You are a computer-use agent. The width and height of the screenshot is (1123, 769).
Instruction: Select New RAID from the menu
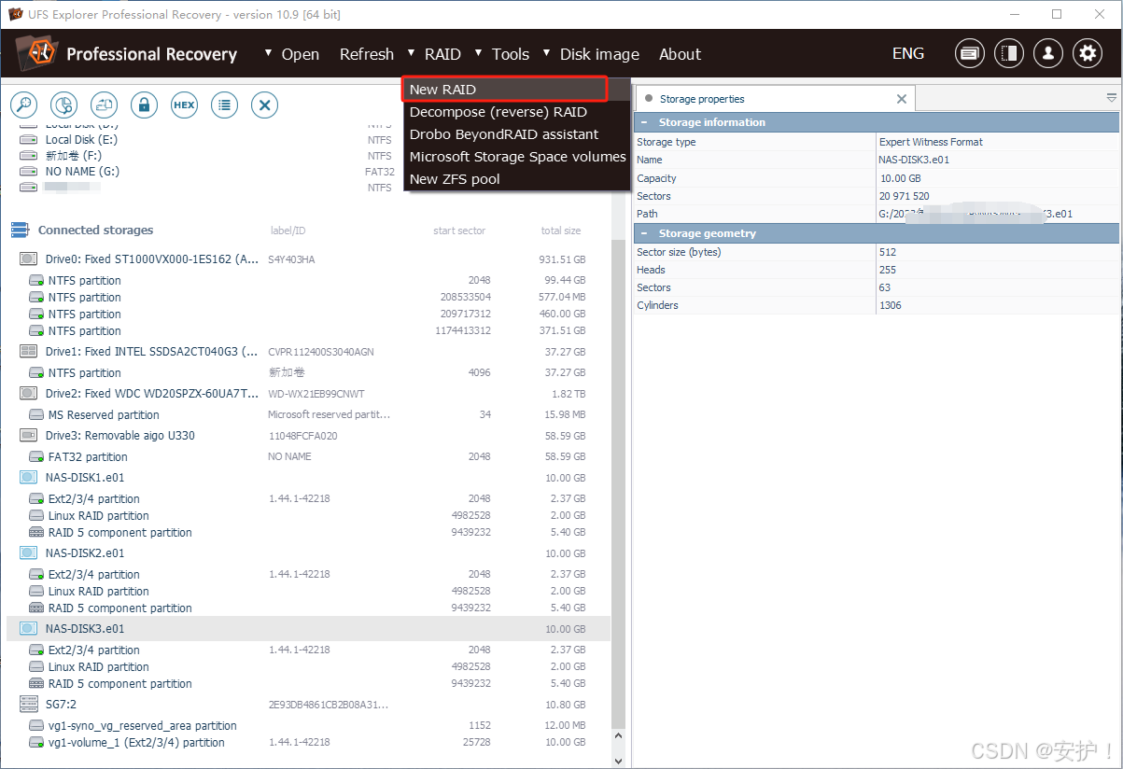[505, 90]
